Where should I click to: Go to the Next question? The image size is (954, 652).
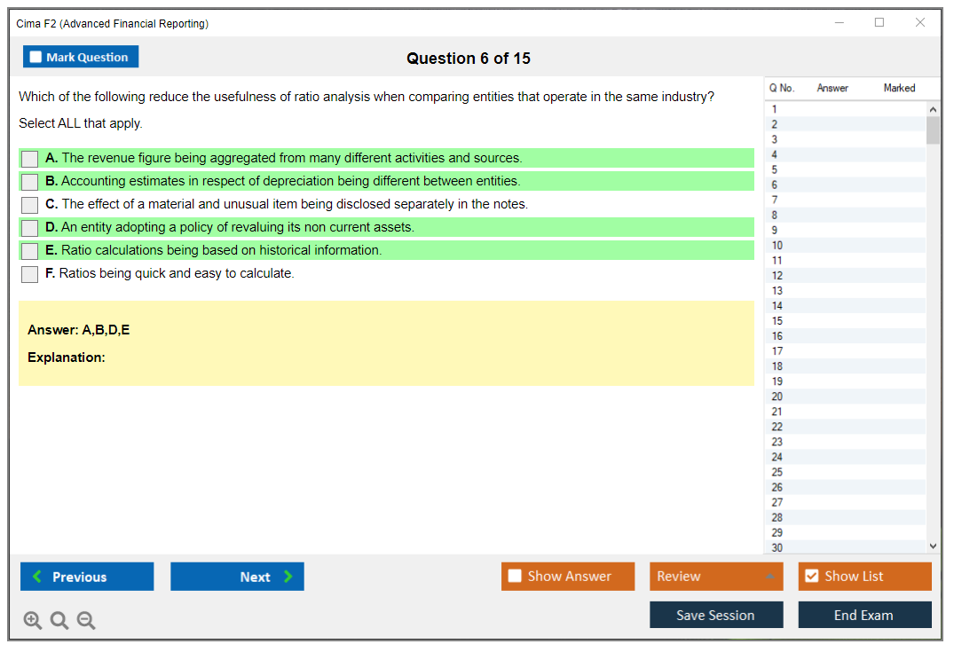[237, 577]
